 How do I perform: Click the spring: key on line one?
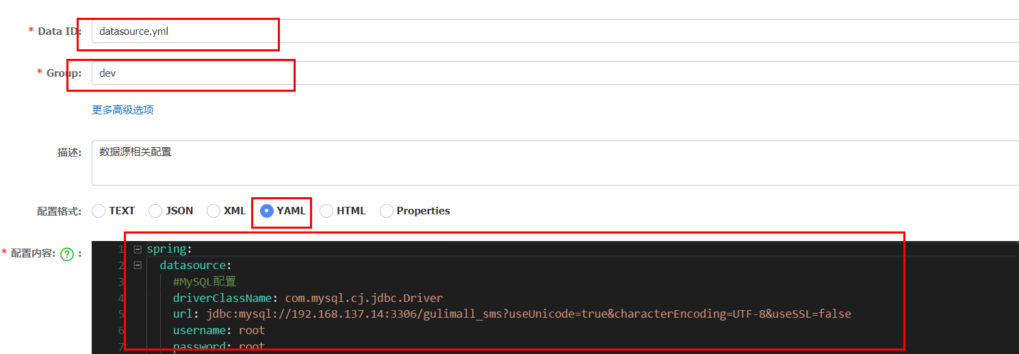(170, 249)
